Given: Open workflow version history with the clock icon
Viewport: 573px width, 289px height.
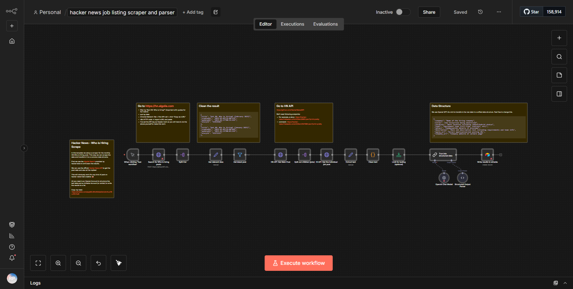Looking at the screenshot, I should (480, 12).
